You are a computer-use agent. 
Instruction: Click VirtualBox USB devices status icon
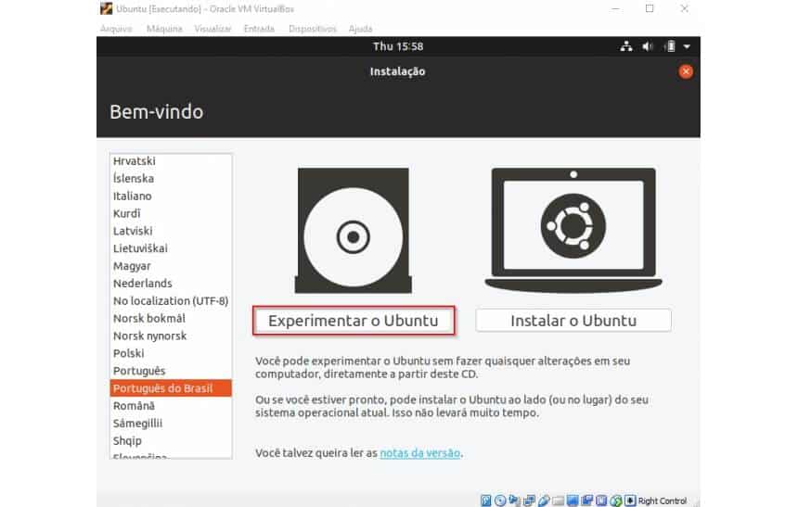tap(544, 501)
